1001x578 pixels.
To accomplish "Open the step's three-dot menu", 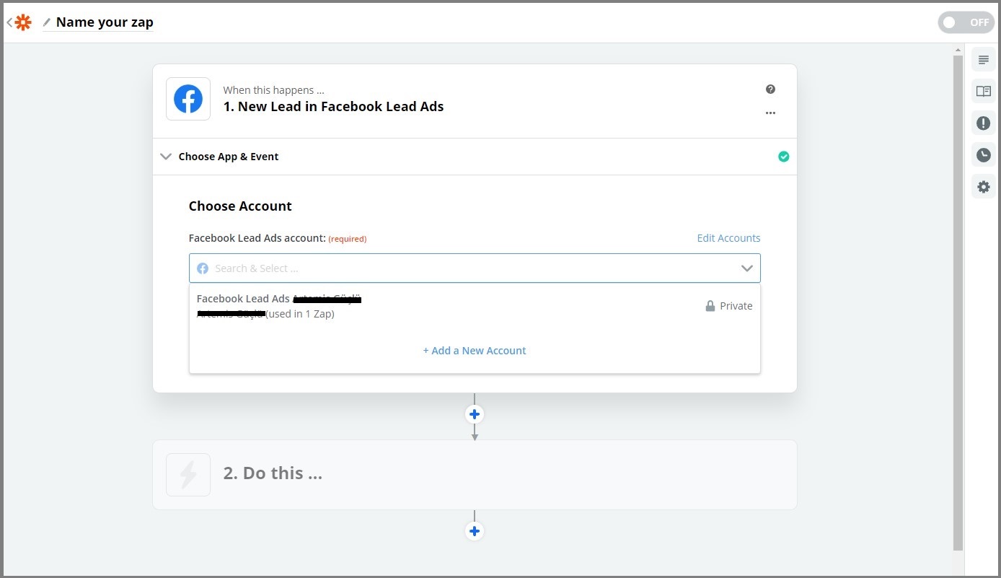I will pyautogui.click(x=770, y=113).
